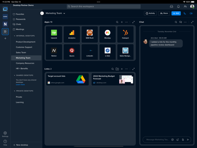Open Links panel more options
197x148 pixels.
coord(126,69)
